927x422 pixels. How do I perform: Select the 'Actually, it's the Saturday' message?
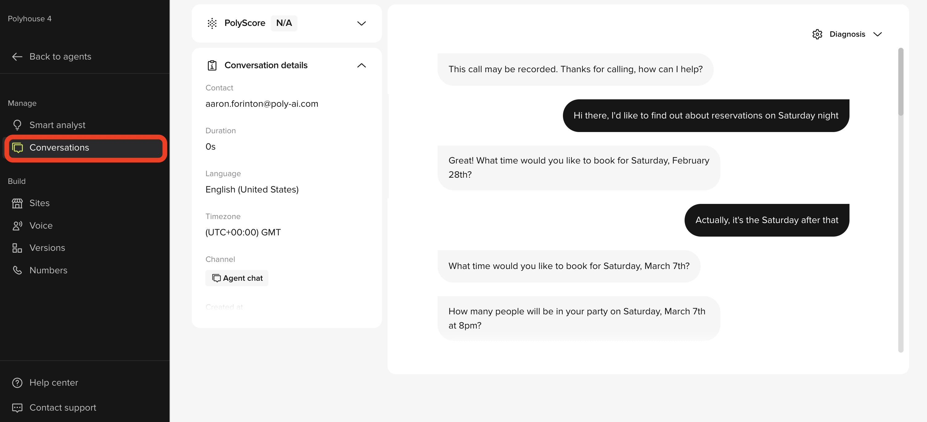tap(766, 220)
